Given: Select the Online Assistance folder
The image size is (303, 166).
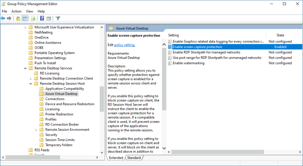Looking at the screenshot, I should point(48,43).
